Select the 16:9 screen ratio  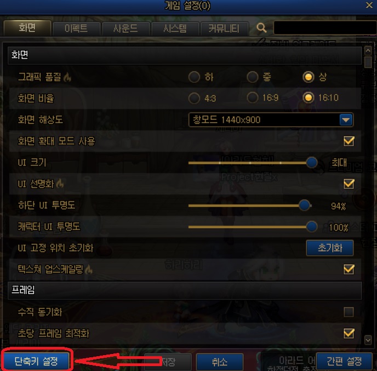(253, 98)
